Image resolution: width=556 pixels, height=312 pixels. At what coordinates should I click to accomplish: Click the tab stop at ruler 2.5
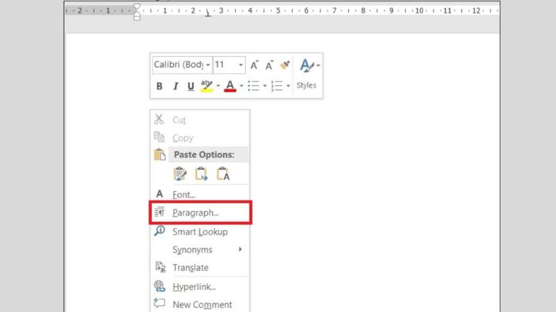coord(208,14)
